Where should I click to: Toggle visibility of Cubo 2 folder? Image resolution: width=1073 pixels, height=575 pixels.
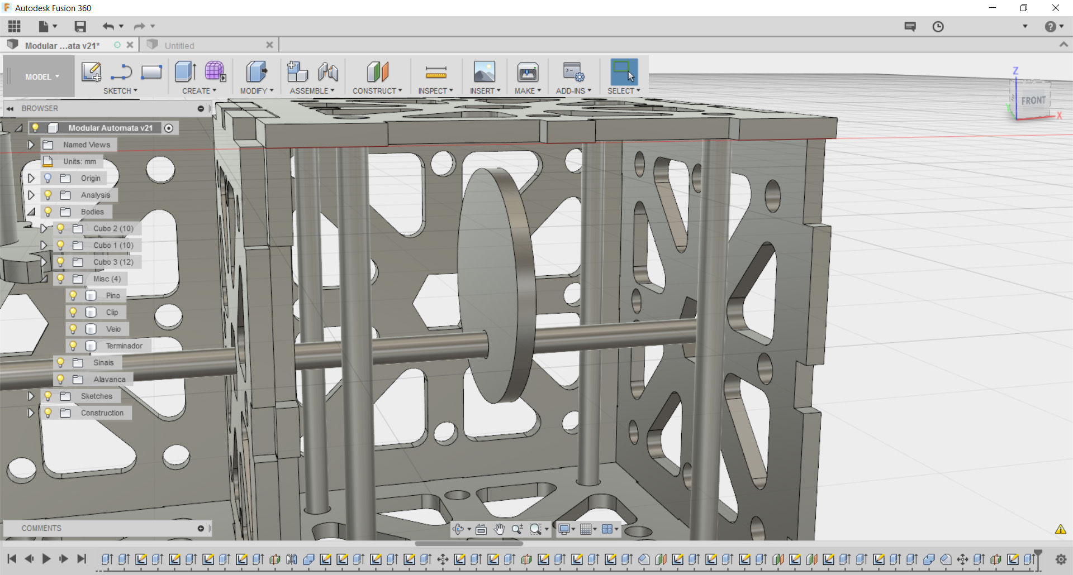[x=60, y=228]
